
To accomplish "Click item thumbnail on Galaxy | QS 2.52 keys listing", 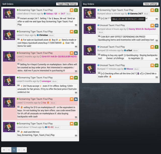I will tap(9, 13).
